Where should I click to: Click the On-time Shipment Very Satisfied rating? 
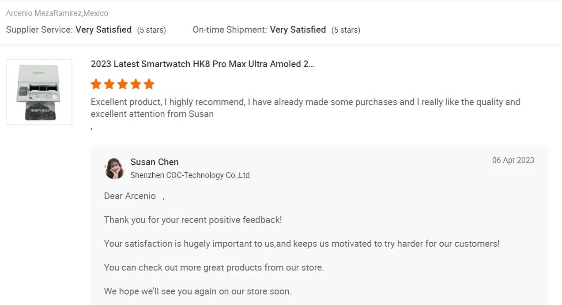[298, 30]
